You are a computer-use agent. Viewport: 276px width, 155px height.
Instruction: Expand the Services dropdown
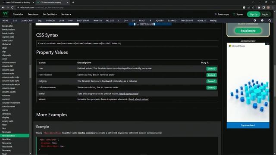click(66, 14)
